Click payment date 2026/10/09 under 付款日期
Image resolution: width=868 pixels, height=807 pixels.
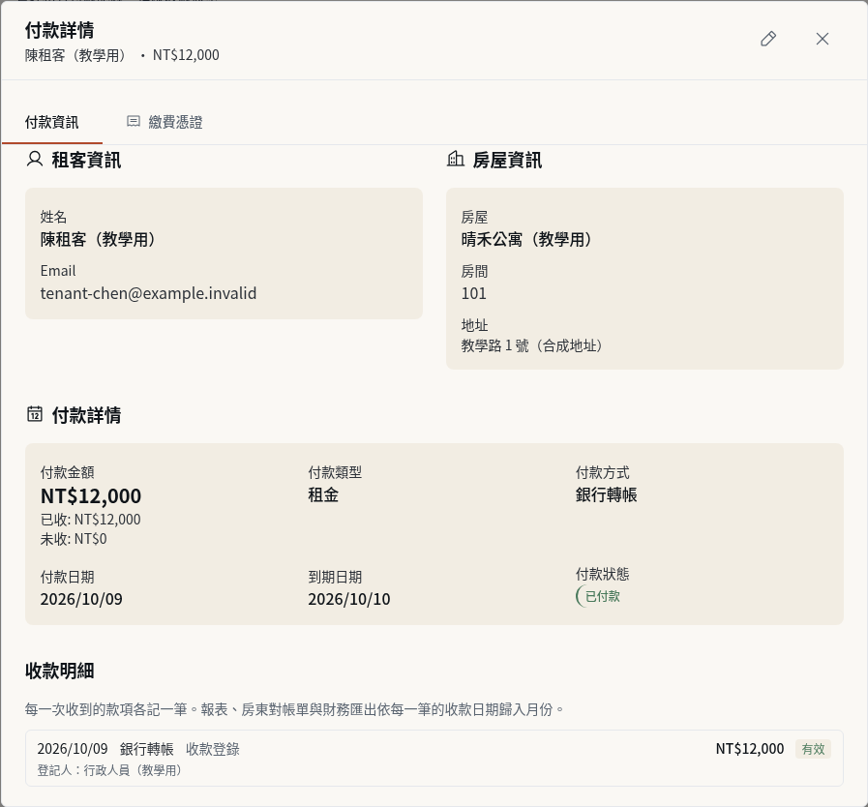tap(81, 599)
